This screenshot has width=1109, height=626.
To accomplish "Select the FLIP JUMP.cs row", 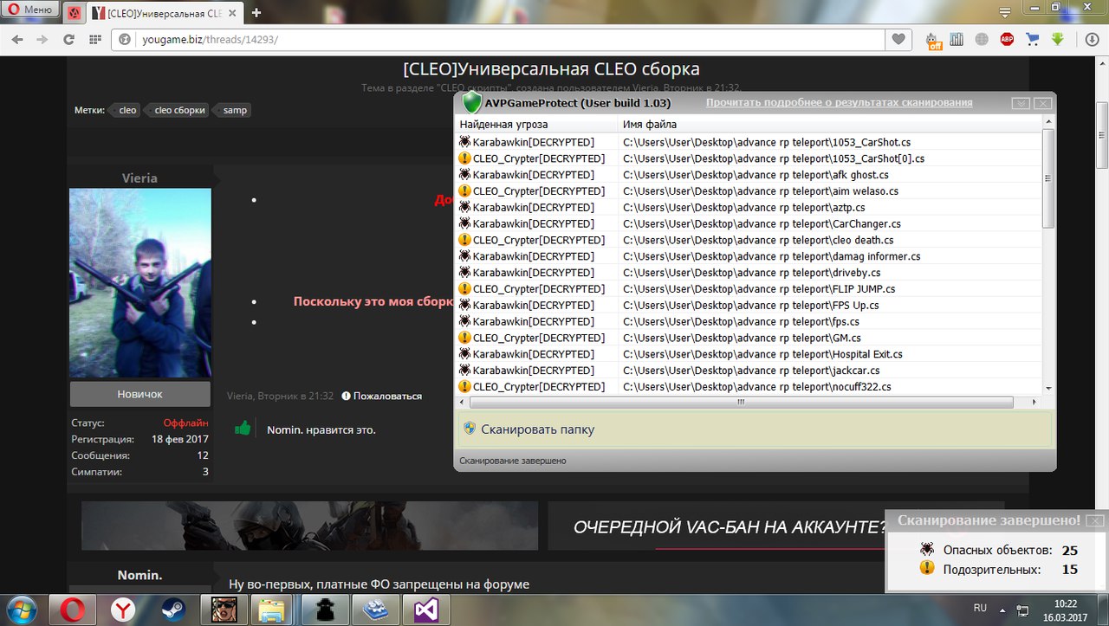I will pyautogui.click(x=749, y=288).
